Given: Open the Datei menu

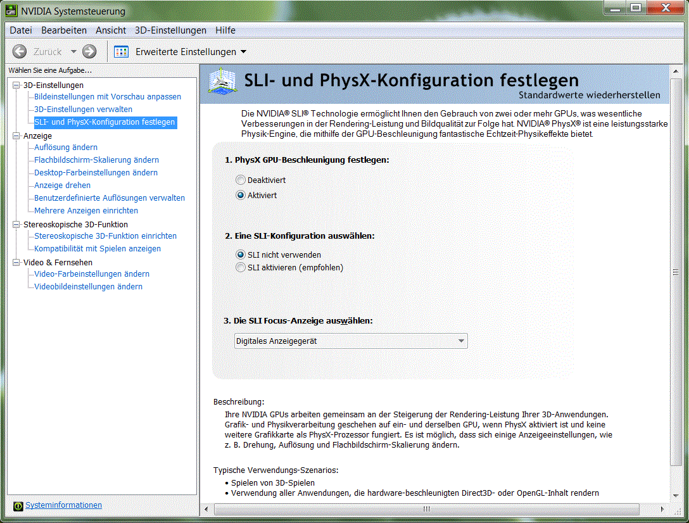Looking at the screenshot, I should 21,30.
